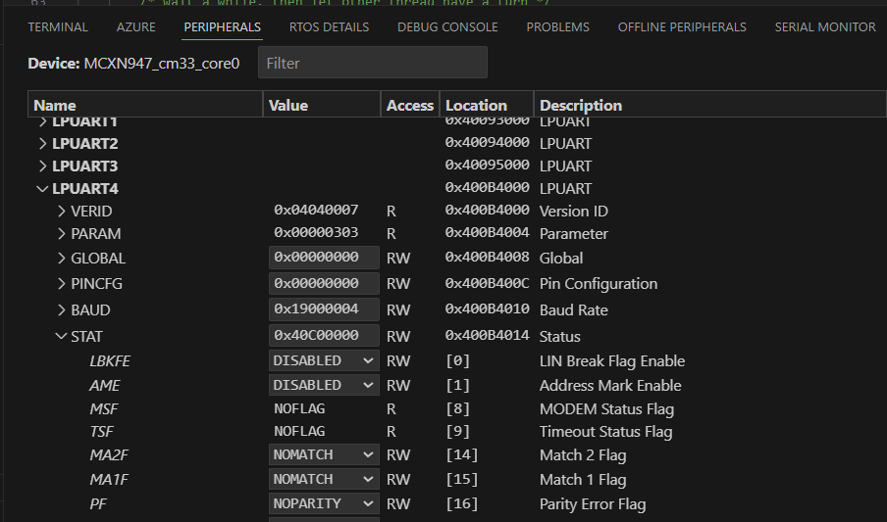Image resolution: width=887 pixels, height=522 pixels.
Task: Click the Name column header
Action: click(x=55, y=105)
